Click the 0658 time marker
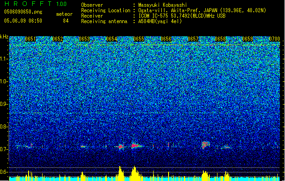285x181 pixels. (x=220, y=39)
